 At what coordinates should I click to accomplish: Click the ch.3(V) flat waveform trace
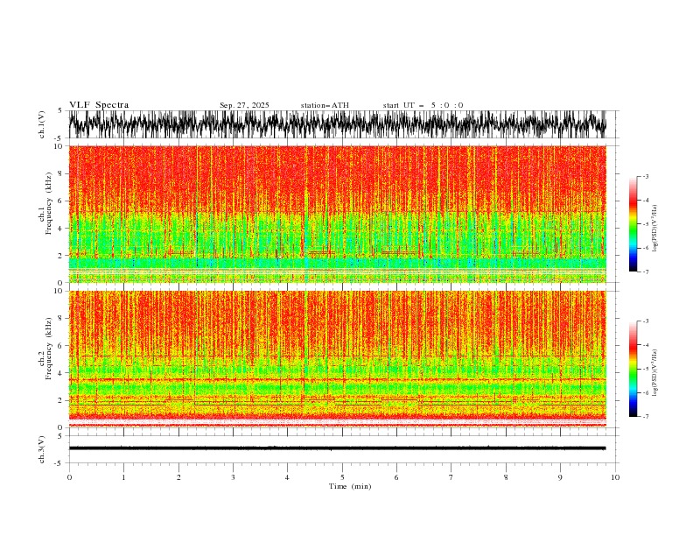click(337, 448)
